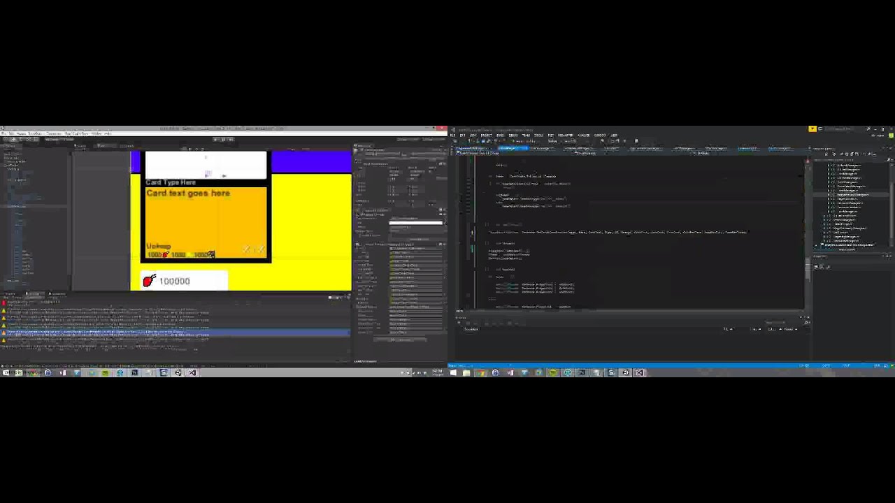Screen dimensions: 895x503
Task: Select the active blue document tab in Visual Studio
Action: (514, 148)
